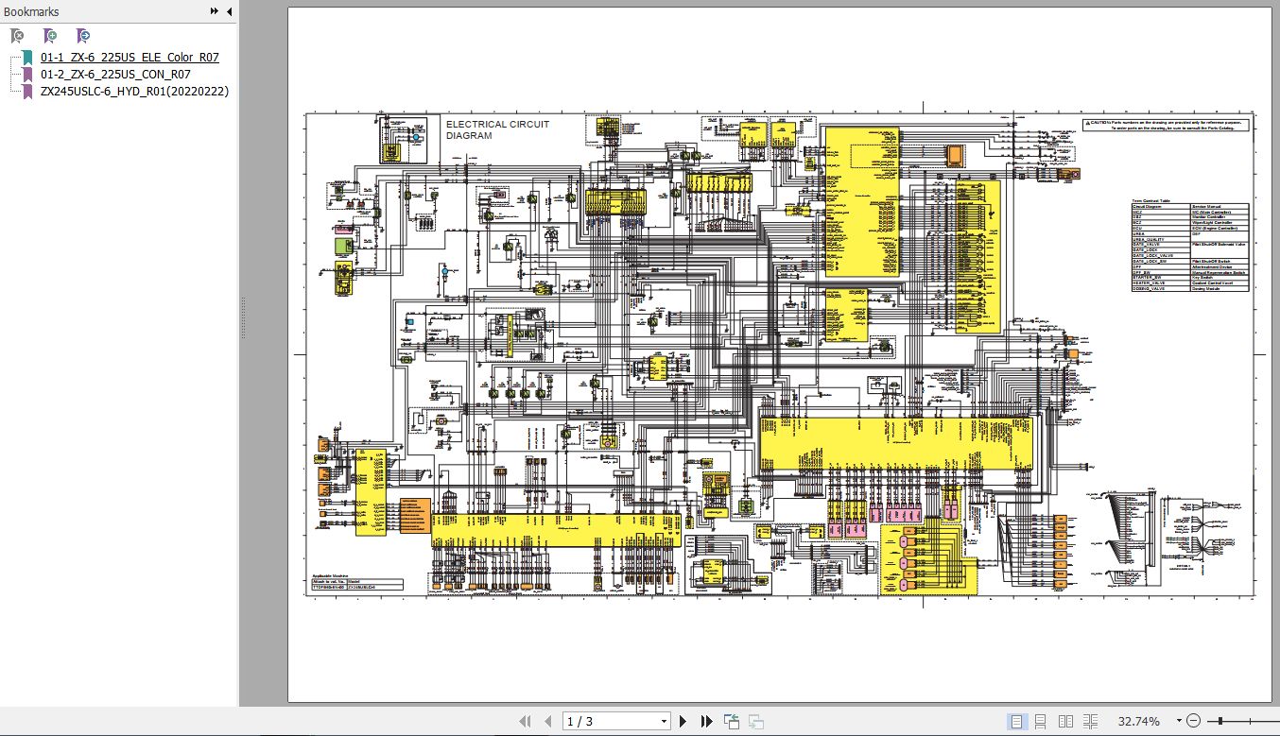
Task: Go to the next page
Action: [x=683, y=721]
